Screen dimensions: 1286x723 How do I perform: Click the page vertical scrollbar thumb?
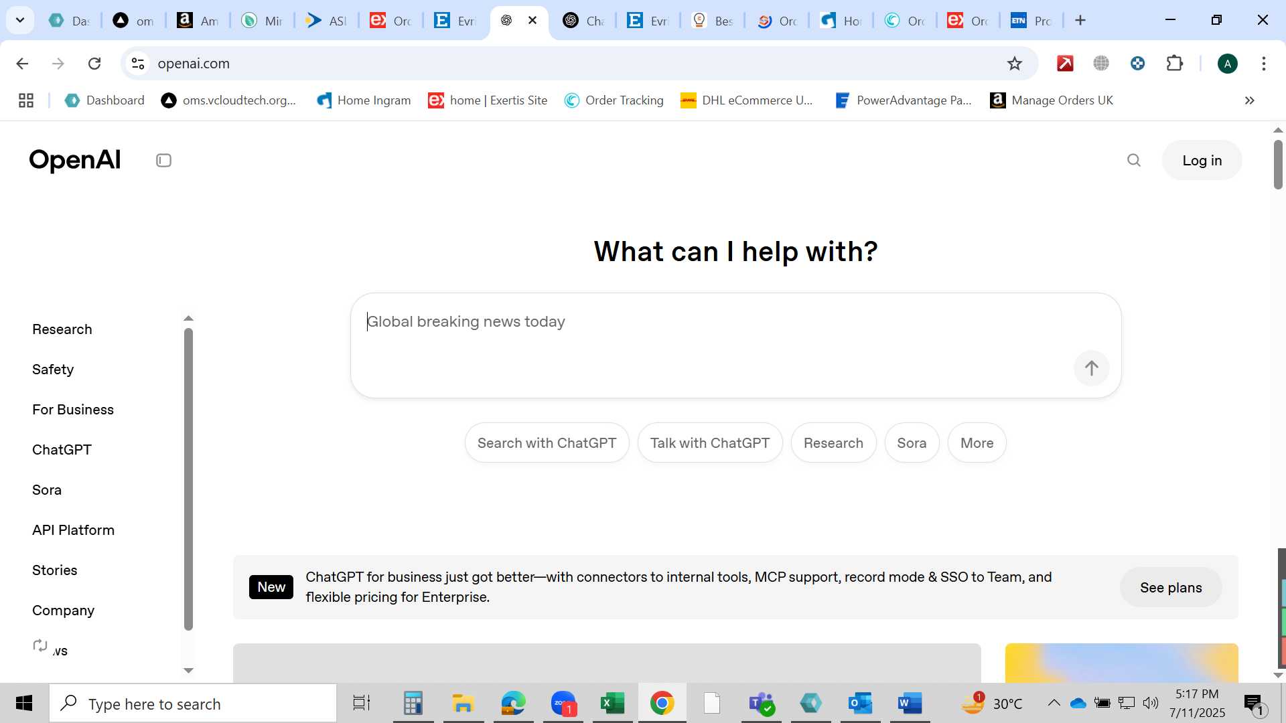(x=1278, y=165)
